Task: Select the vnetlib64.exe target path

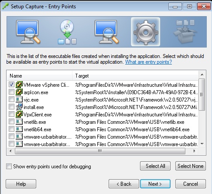Action: (x=132, y=129)
